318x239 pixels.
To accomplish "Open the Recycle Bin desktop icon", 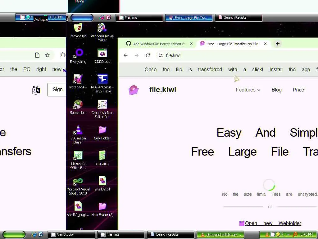I will click(x=78, y=30).
